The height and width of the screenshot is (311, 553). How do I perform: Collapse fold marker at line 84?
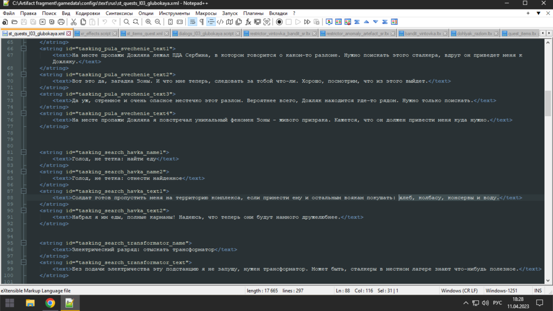click(x=24, y=172)
